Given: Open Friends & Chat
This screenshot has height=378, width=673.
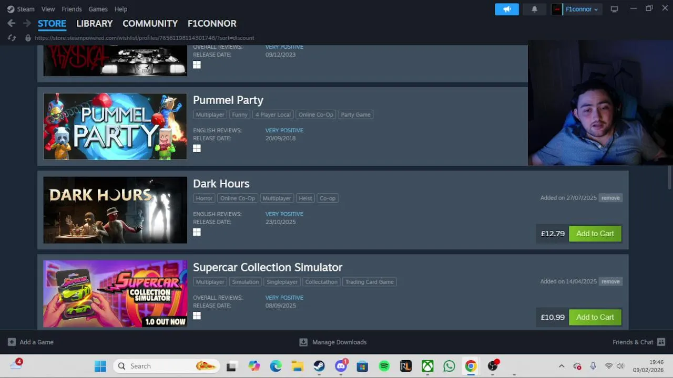Looking at the screenshot, I should click(x=639, y=342).
